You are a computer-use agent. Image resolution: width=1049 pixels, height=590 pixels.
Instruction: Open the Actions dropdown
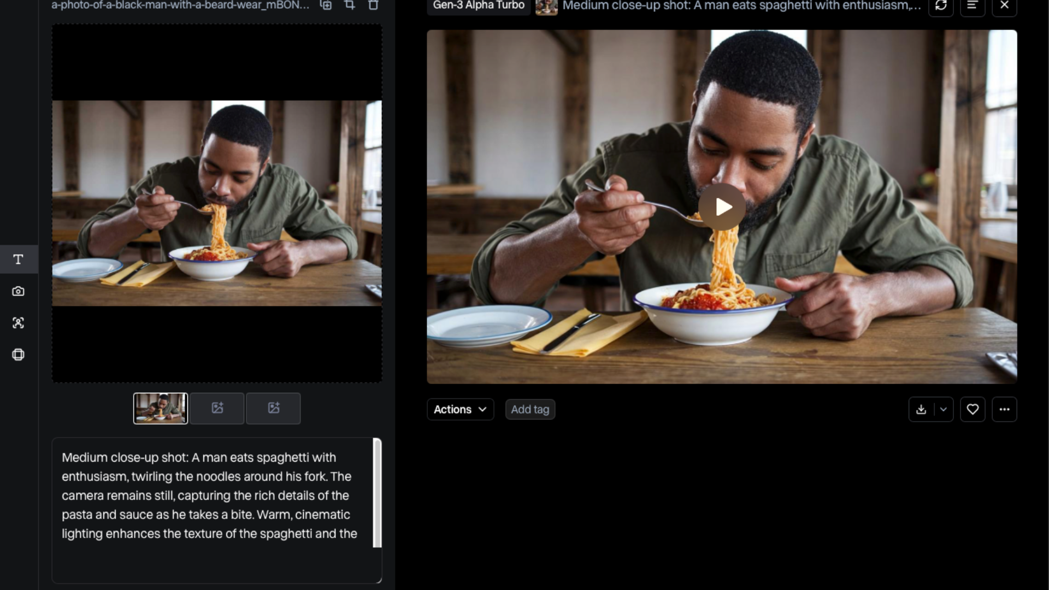460,409
